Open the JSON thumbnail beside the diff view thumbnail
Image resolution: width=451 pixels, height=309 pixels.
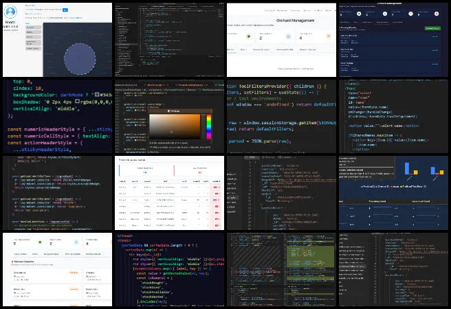tap(393, 269)
